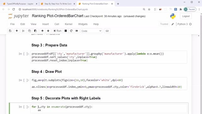The width and height of the screenshot is (202, 114).
Task: Move selected cell down arrow
Action: coord(48,31)
